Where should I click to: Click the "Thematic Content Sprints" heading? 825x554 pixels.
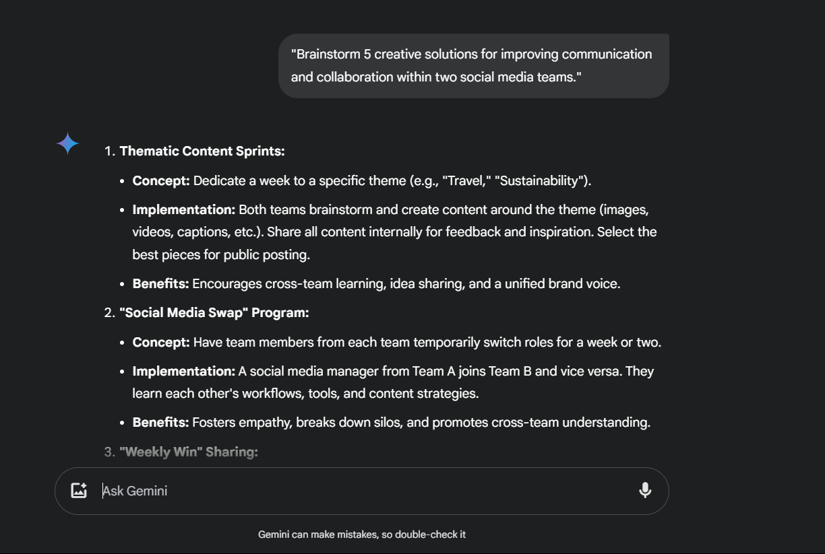202,151
